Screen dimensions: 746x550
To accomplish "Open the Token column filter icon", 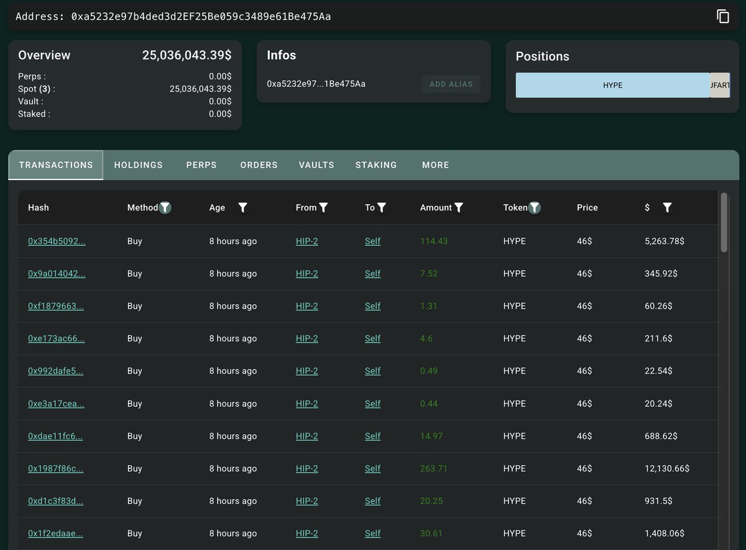I will pos(535,207).
